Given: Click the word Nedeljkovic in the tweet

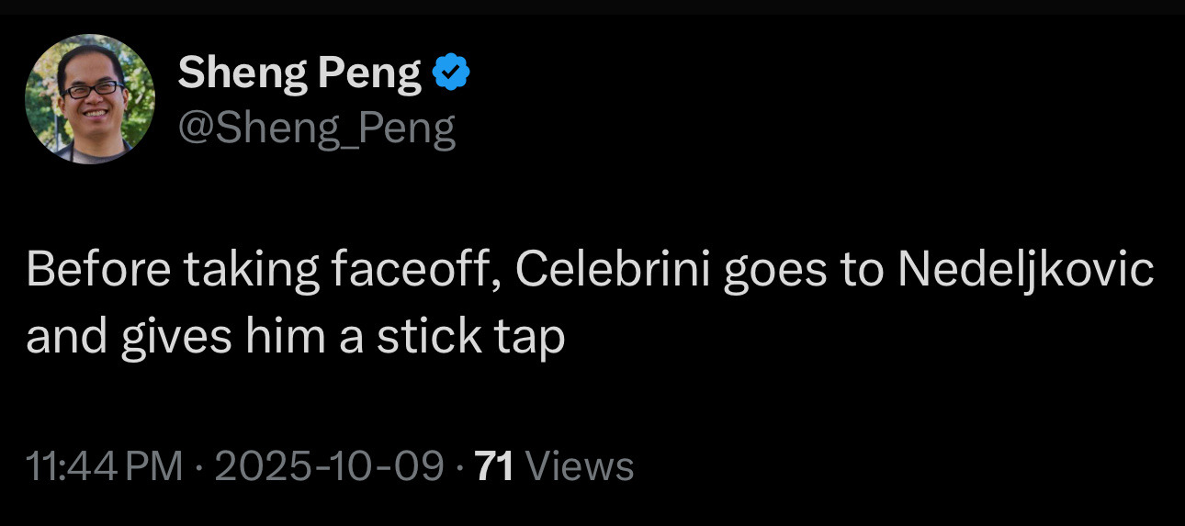Looking at the screenshot, I should pos(1025,271).
